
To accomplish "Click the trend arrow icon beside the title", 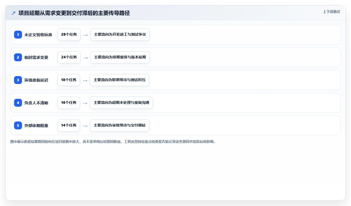I will (x=14, y=13).
